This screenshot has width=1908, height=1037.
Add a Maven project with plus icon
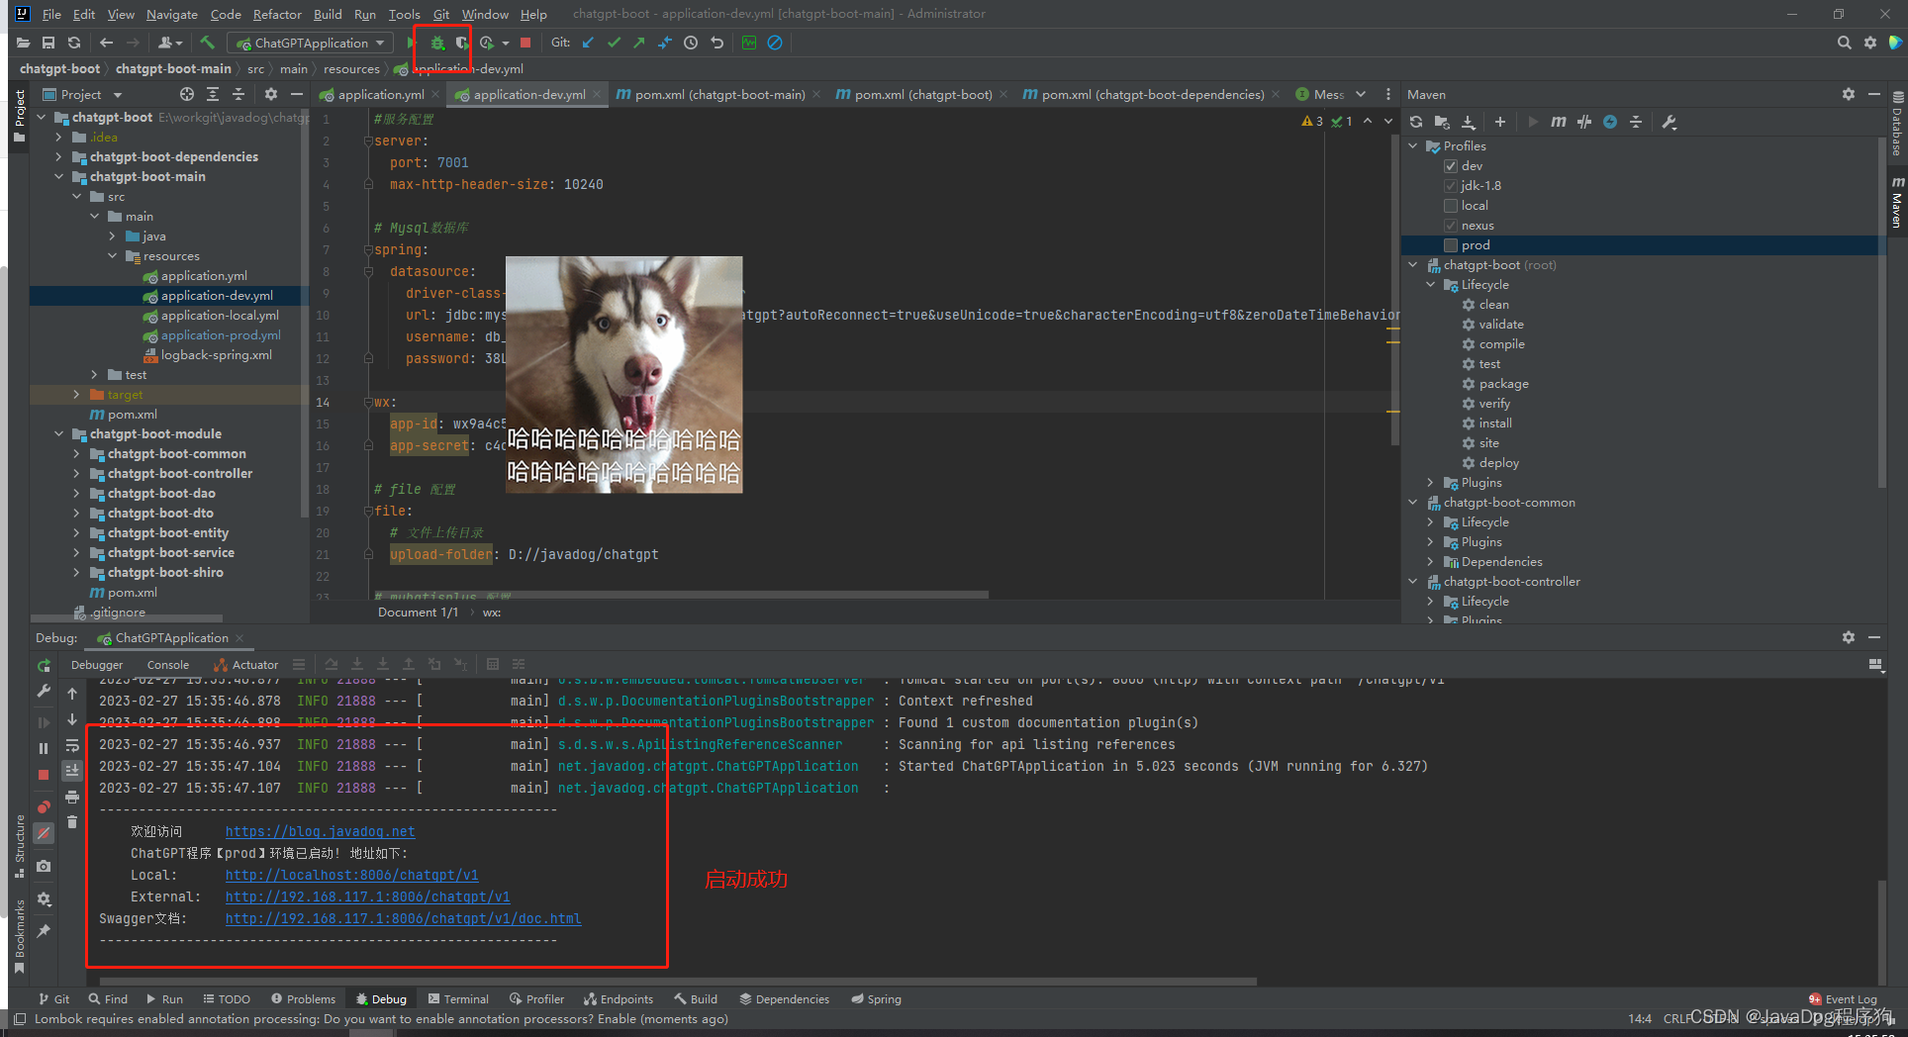(x=1500, y=122)
